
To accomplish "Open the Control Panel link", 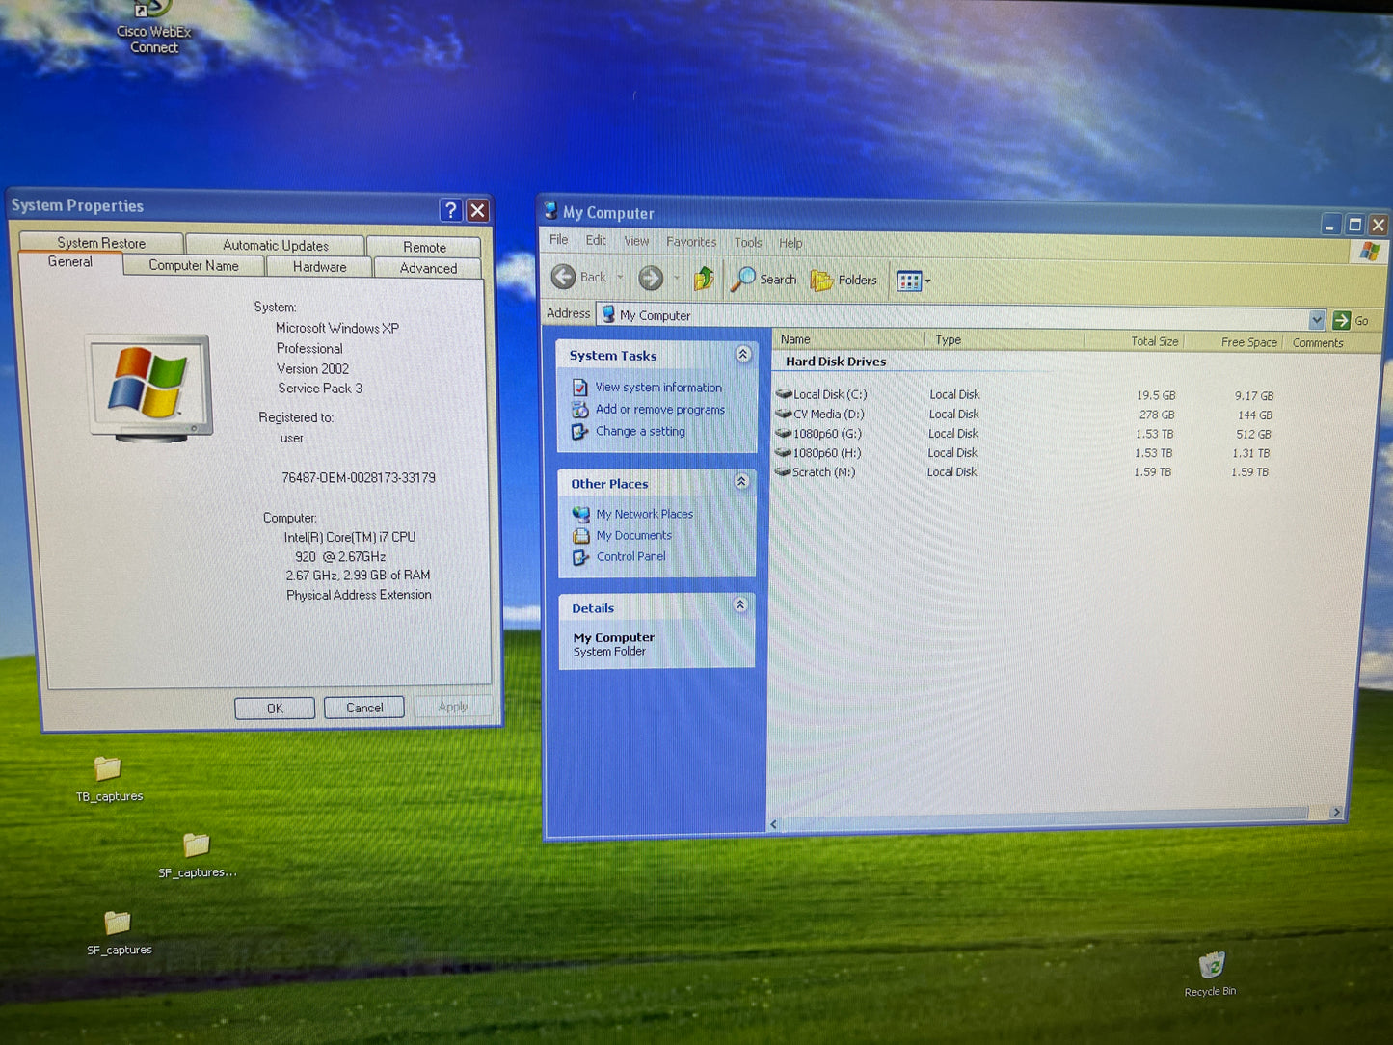I will click(x=630, y=556).
